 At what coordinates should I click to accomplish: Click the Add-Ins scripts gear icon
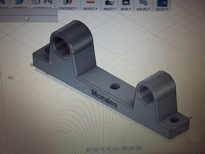pyautogui.click(x=143, y=2)
